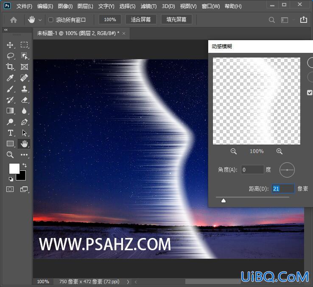Enable the 滚动所有窗口 checkbox
Image resolution: width=313 pixels, height=287 pixels.
click(51, 20)
